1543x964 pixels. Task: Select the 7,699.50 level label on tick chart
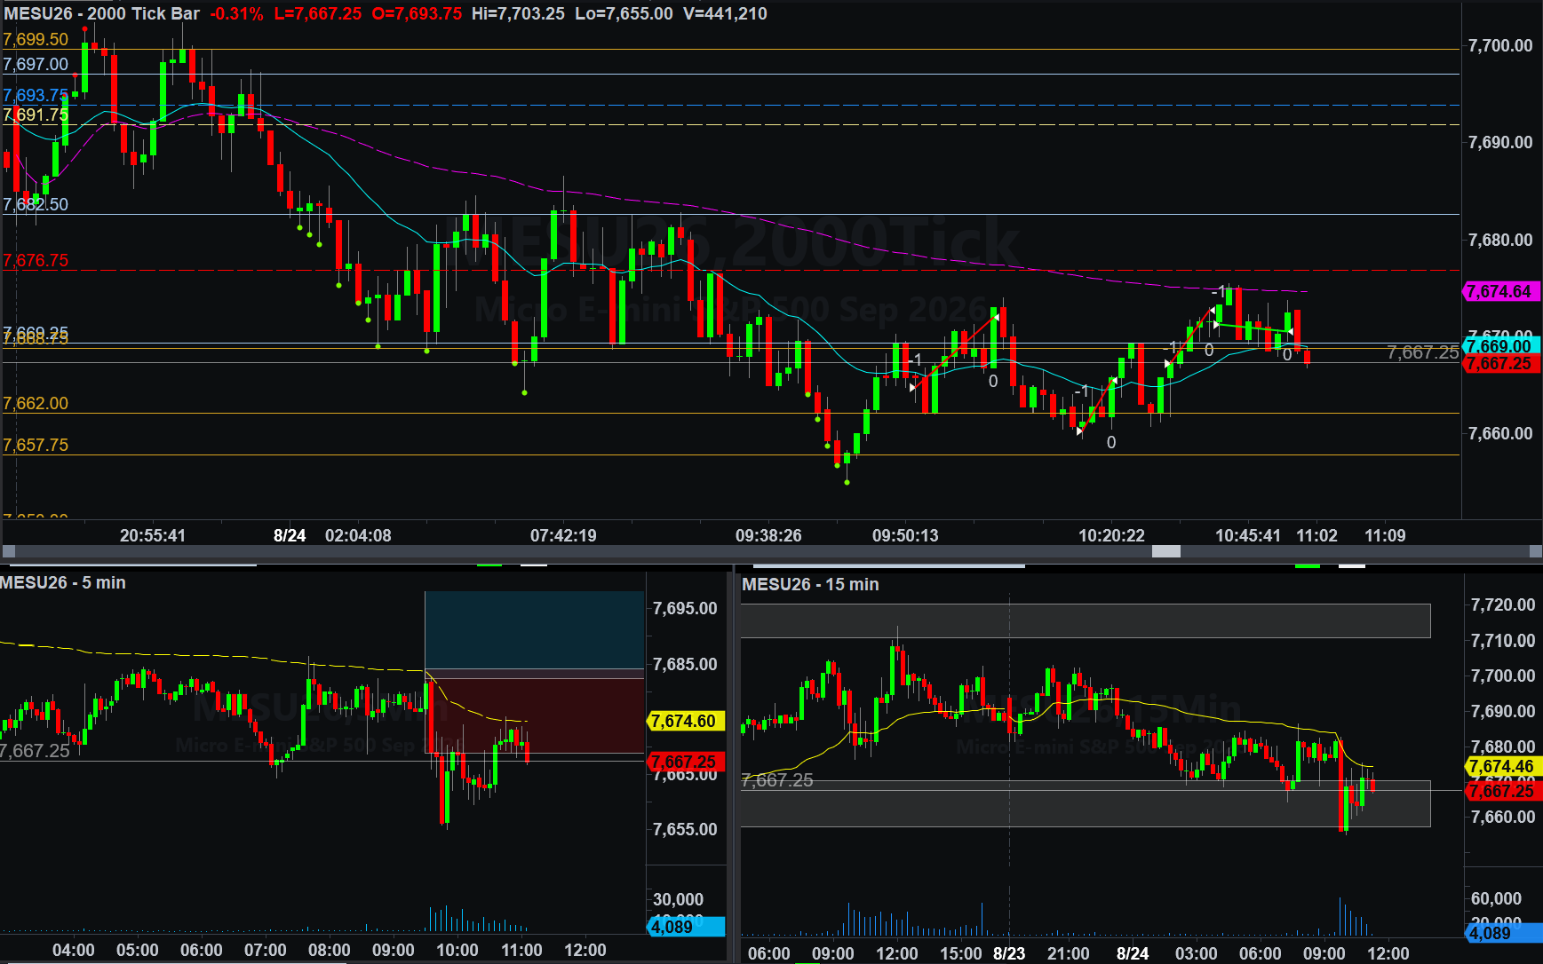click(36, 39)
